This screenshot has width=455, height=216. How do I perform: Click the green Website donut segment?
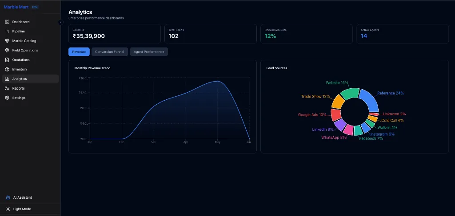[x=350, y=93]
